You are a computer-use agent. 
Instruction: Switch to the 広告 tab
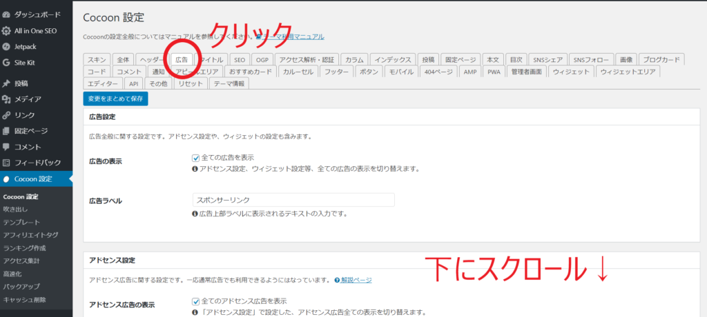[182, 60]
